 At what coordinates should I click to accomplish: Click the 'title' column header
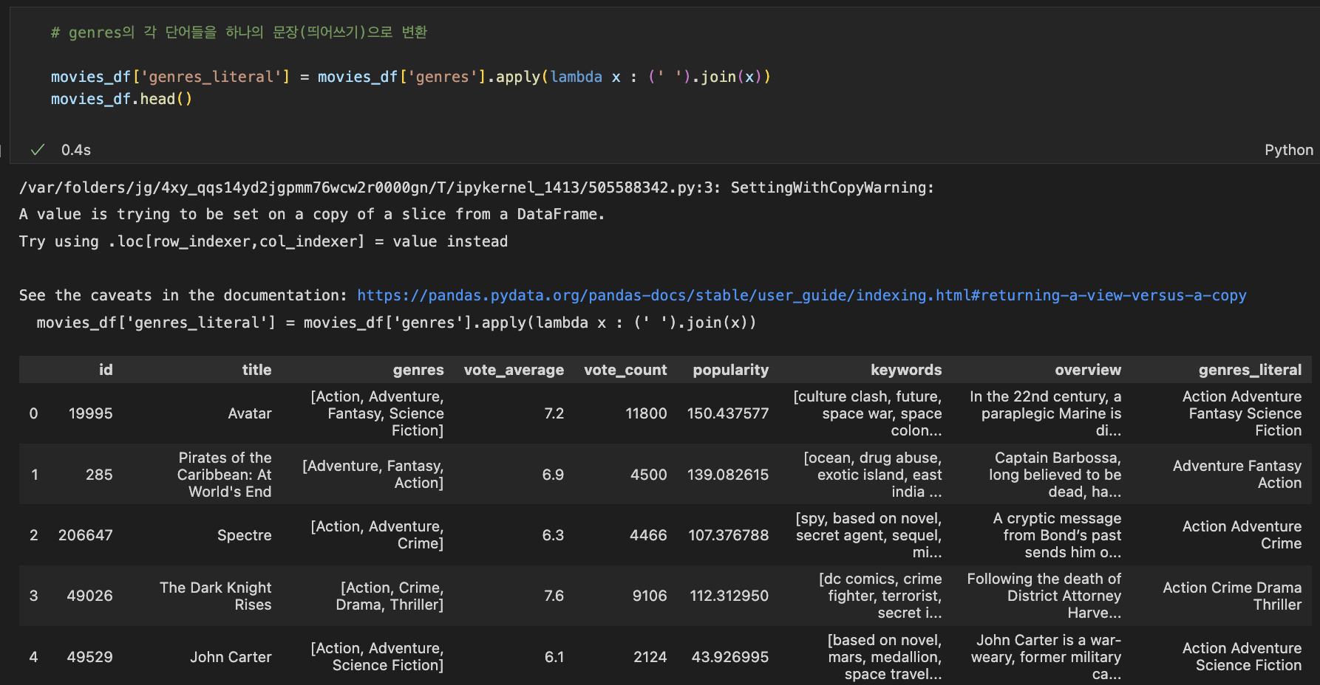coord(256,370)
